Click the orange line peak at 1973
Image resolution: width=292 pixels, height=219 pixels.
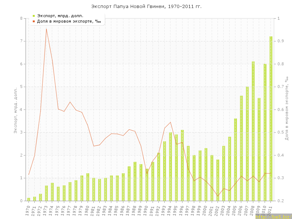46,29
